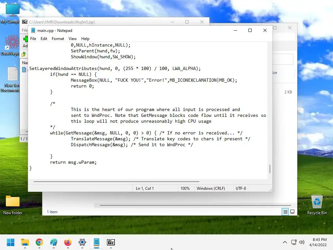Show hidden system tray icons

click(x=285, y=242)
